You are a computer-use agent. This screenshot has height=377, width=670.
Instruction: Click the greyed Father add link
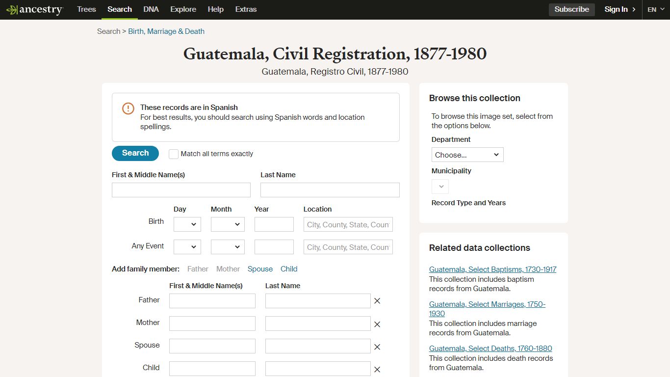198,269
